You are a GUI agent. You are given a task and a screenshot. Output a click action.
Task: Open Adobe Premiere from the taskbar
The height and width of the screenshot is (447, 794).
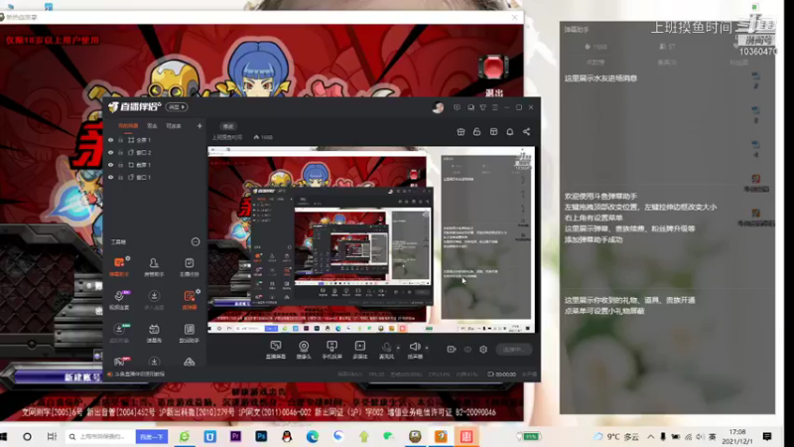[x=235, y=436]
